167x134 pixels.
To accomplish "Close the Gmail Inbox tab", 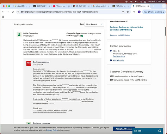I will (29, 6).
